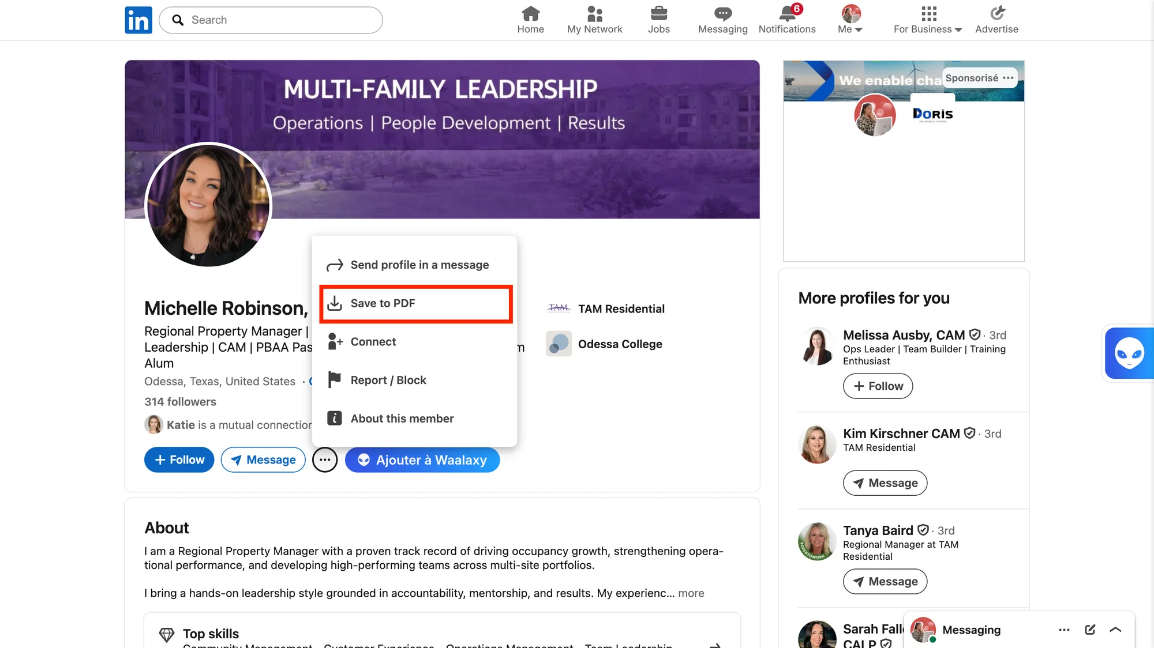Choose Report / Block menu entry
1154x648 pixels.
tap(415, 380)
